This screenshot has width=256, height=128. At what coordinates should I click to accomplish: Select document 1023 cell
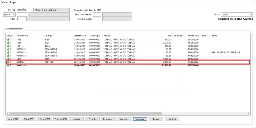pyautogui.click(x=19, y=43)
